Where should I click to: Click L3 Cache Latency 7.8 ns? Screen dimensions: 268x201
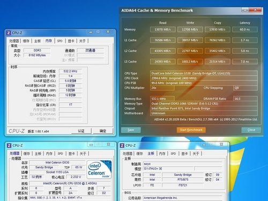245,61
